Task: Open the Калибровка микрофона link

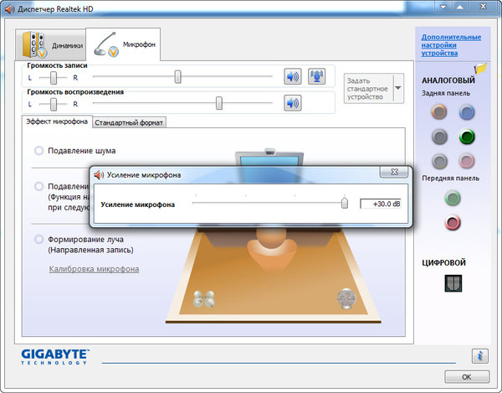Action: click(94, 269)
